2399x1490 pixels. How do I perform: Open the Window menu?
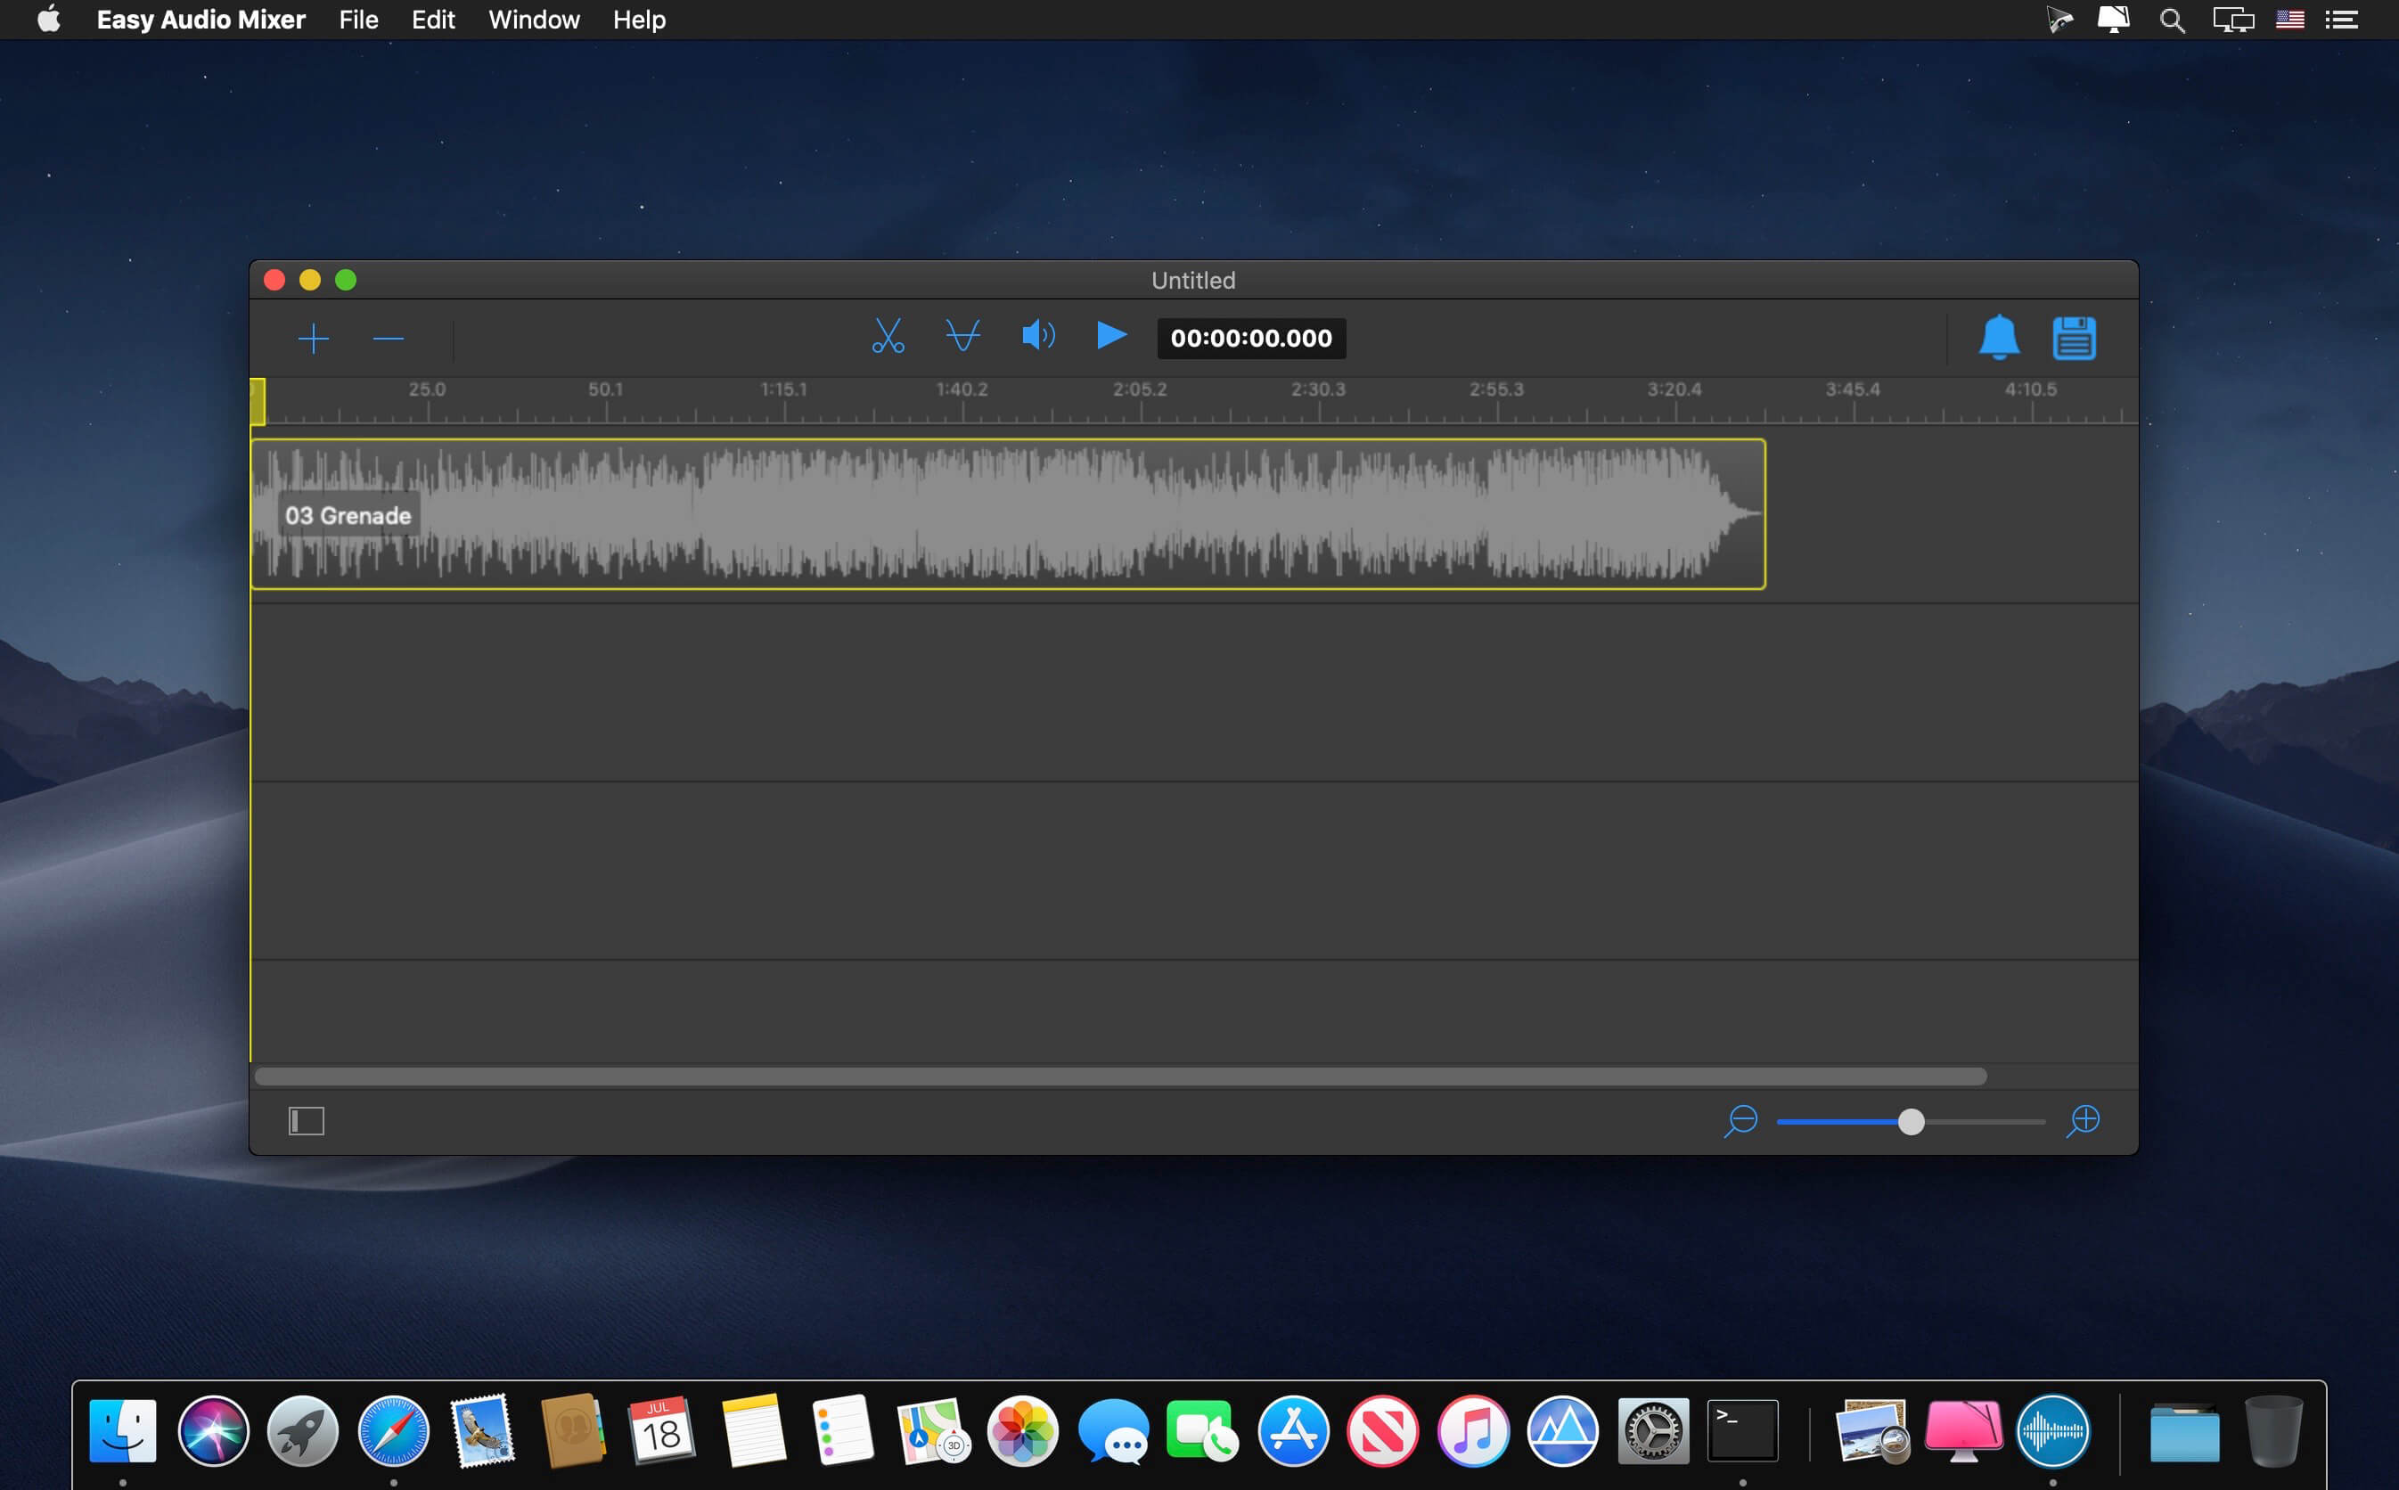click(534, 20)
